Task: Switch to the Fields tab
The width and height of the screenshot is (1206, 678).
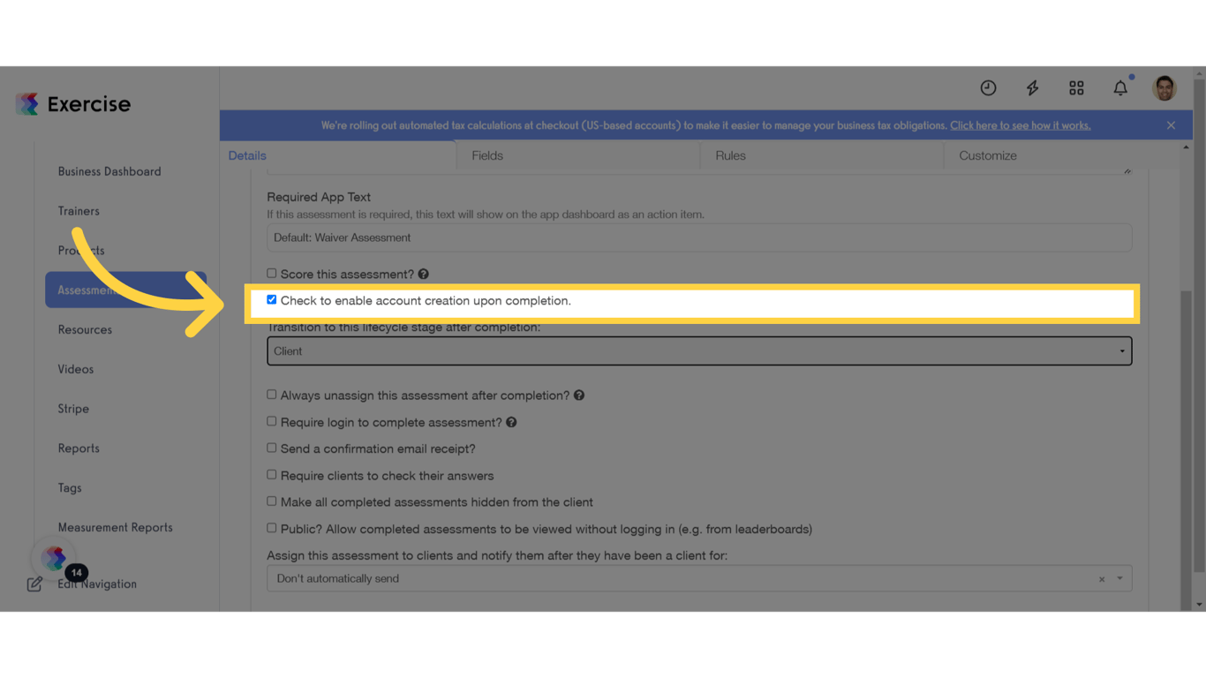Action: [486, 155]
